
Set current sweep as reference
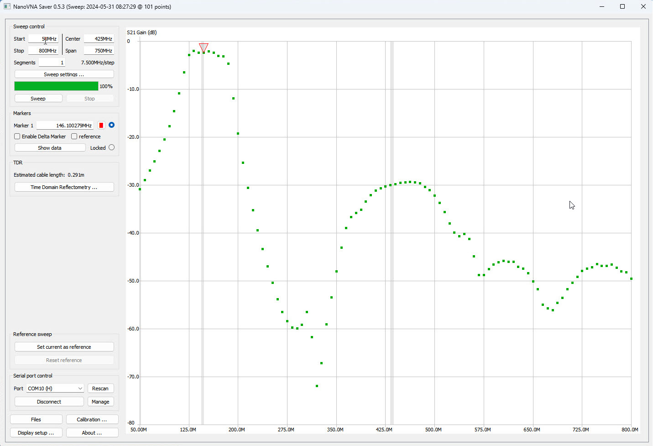click(64, 346)
